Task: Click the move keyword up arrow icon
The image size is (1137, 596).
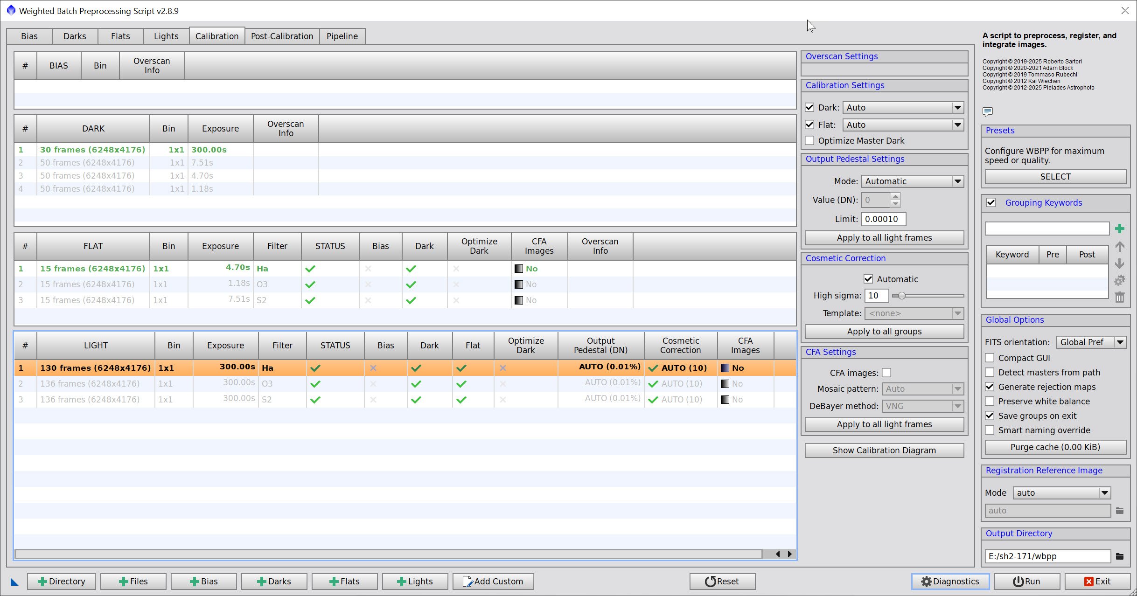Action: pos(1119,246)
